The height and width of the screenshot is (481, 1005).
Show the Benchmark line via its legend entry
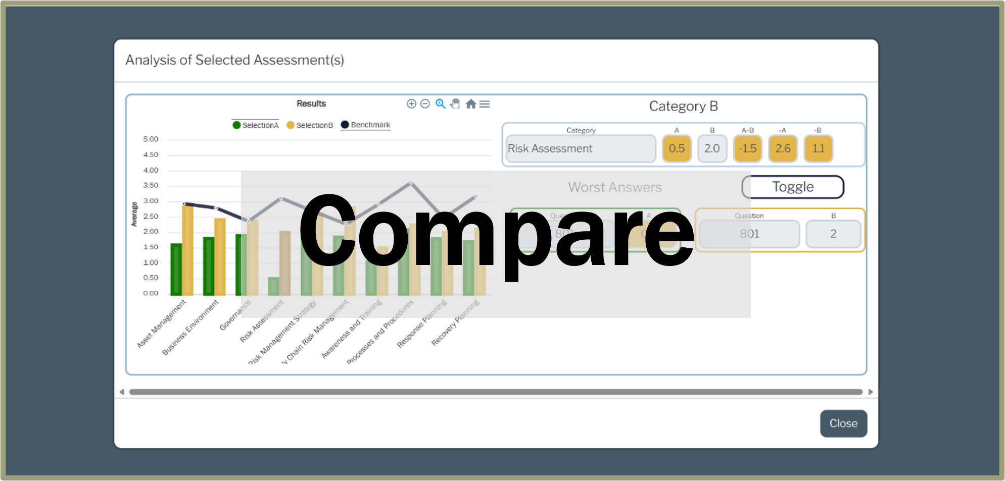[x=365, y=125]
